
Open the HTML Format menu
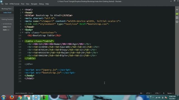point(14,4)
